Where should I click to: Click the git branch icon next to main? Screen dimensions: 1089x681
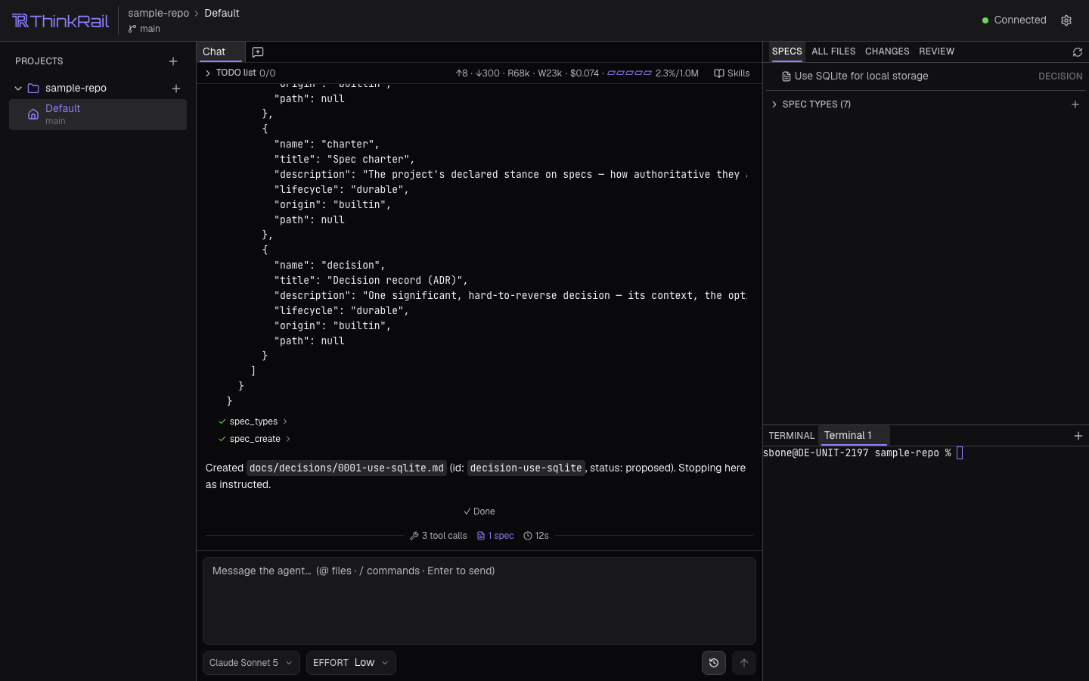tap(132, 29)
